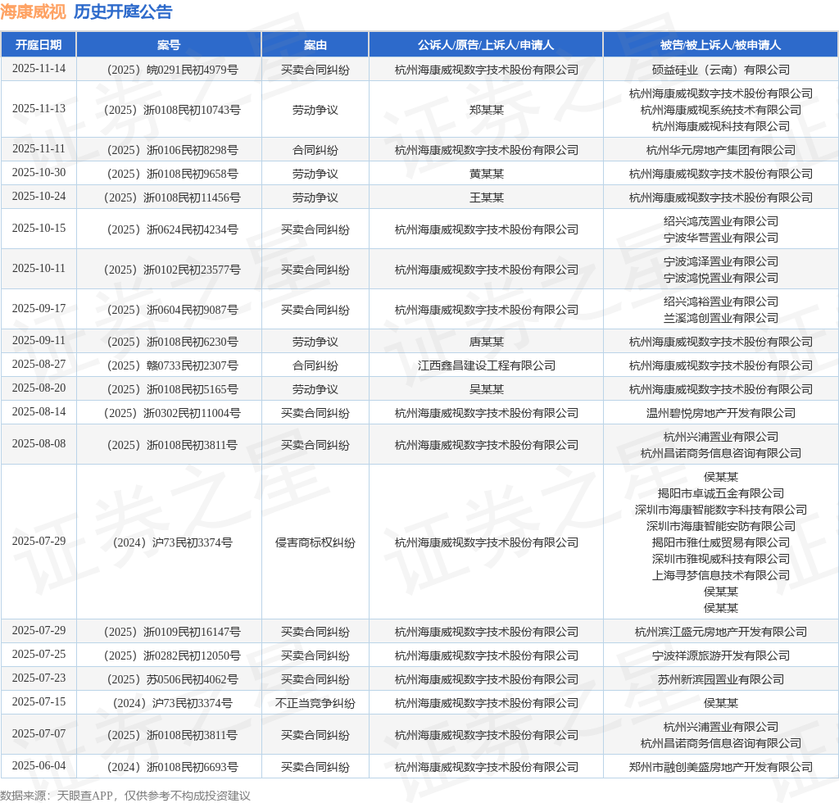Click defendant 上海寻梦信息技术有限公司
Screen dimensions: 839x803
click(x=721, y=575)
